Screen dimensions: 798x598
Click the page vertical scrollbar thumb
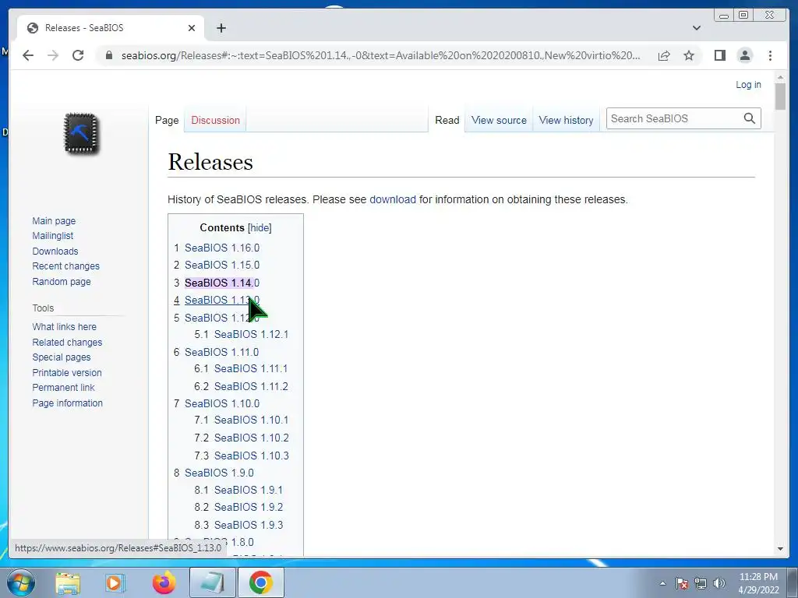(x=780, y=97)
